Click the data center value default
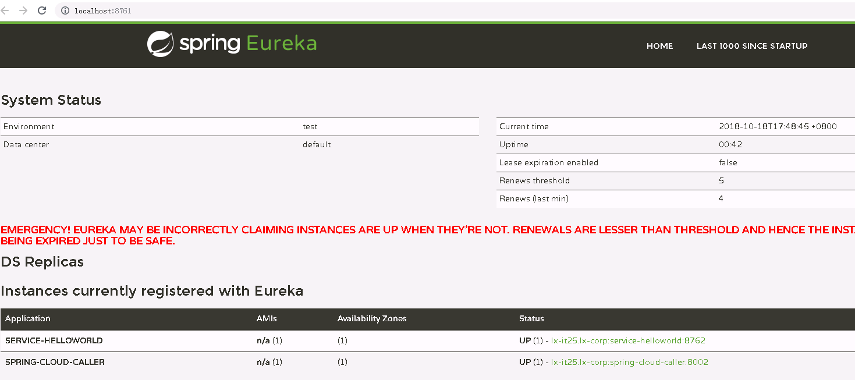 (x=317, y=144)
